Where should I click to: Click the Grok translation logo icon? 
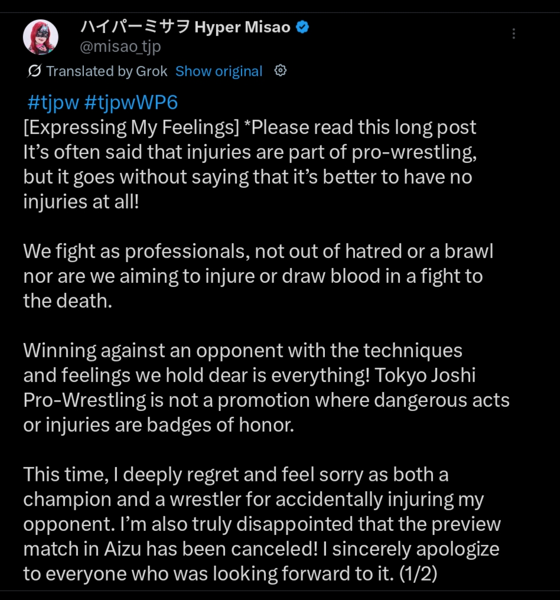(x=34, y=71)
